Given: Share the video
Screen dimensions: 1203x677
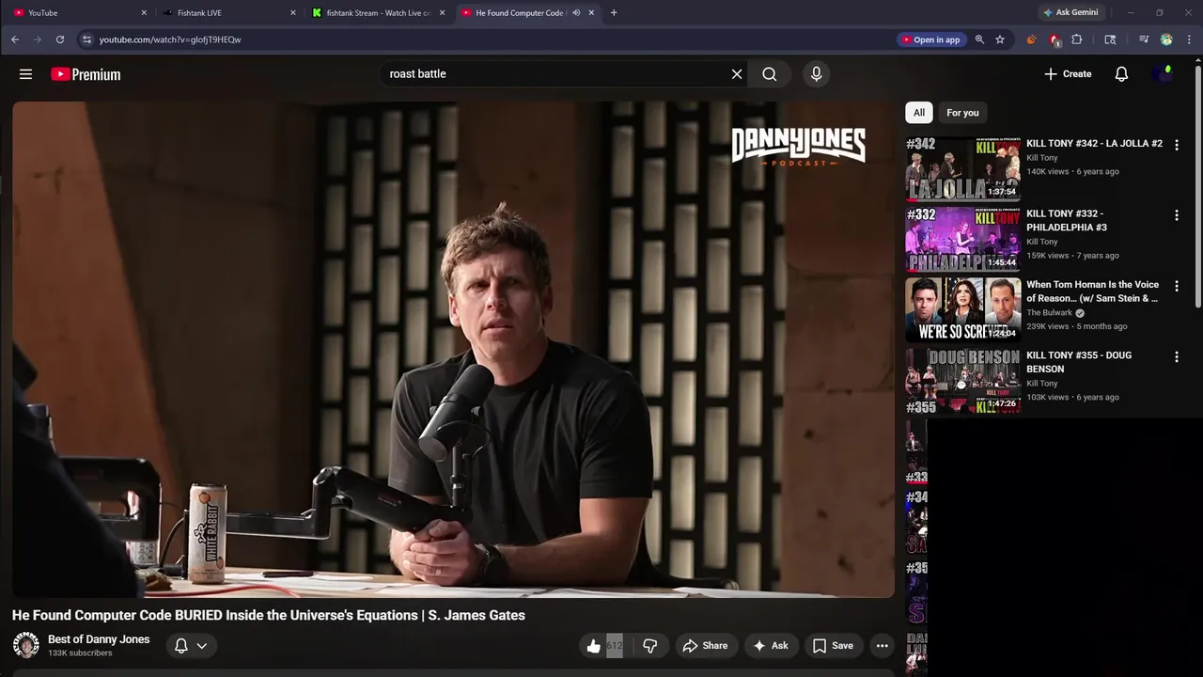Looking at the screenshot, I should [x=705, y=646].
